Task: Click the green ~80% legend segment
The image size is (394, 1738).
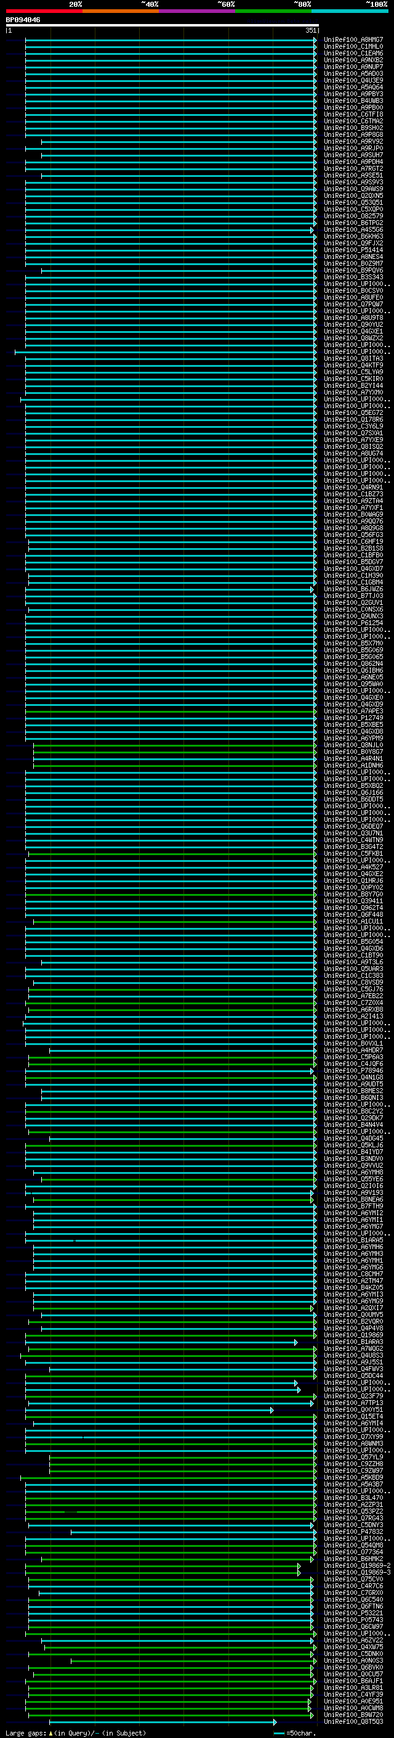Action: [273, 11]
